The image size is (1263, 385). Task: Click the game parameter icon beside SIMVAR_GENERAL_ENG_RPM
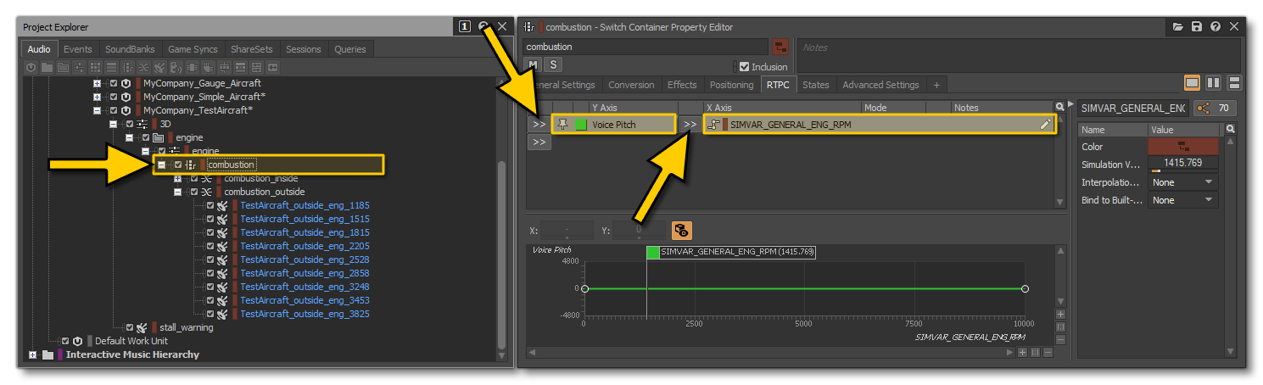(x=714, y=125)
